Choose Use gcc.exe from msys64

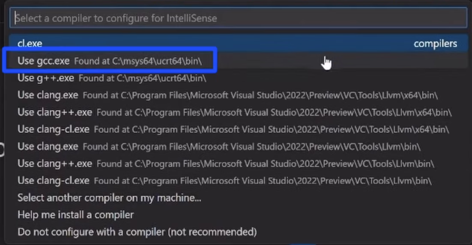click(x=238, y=61)
